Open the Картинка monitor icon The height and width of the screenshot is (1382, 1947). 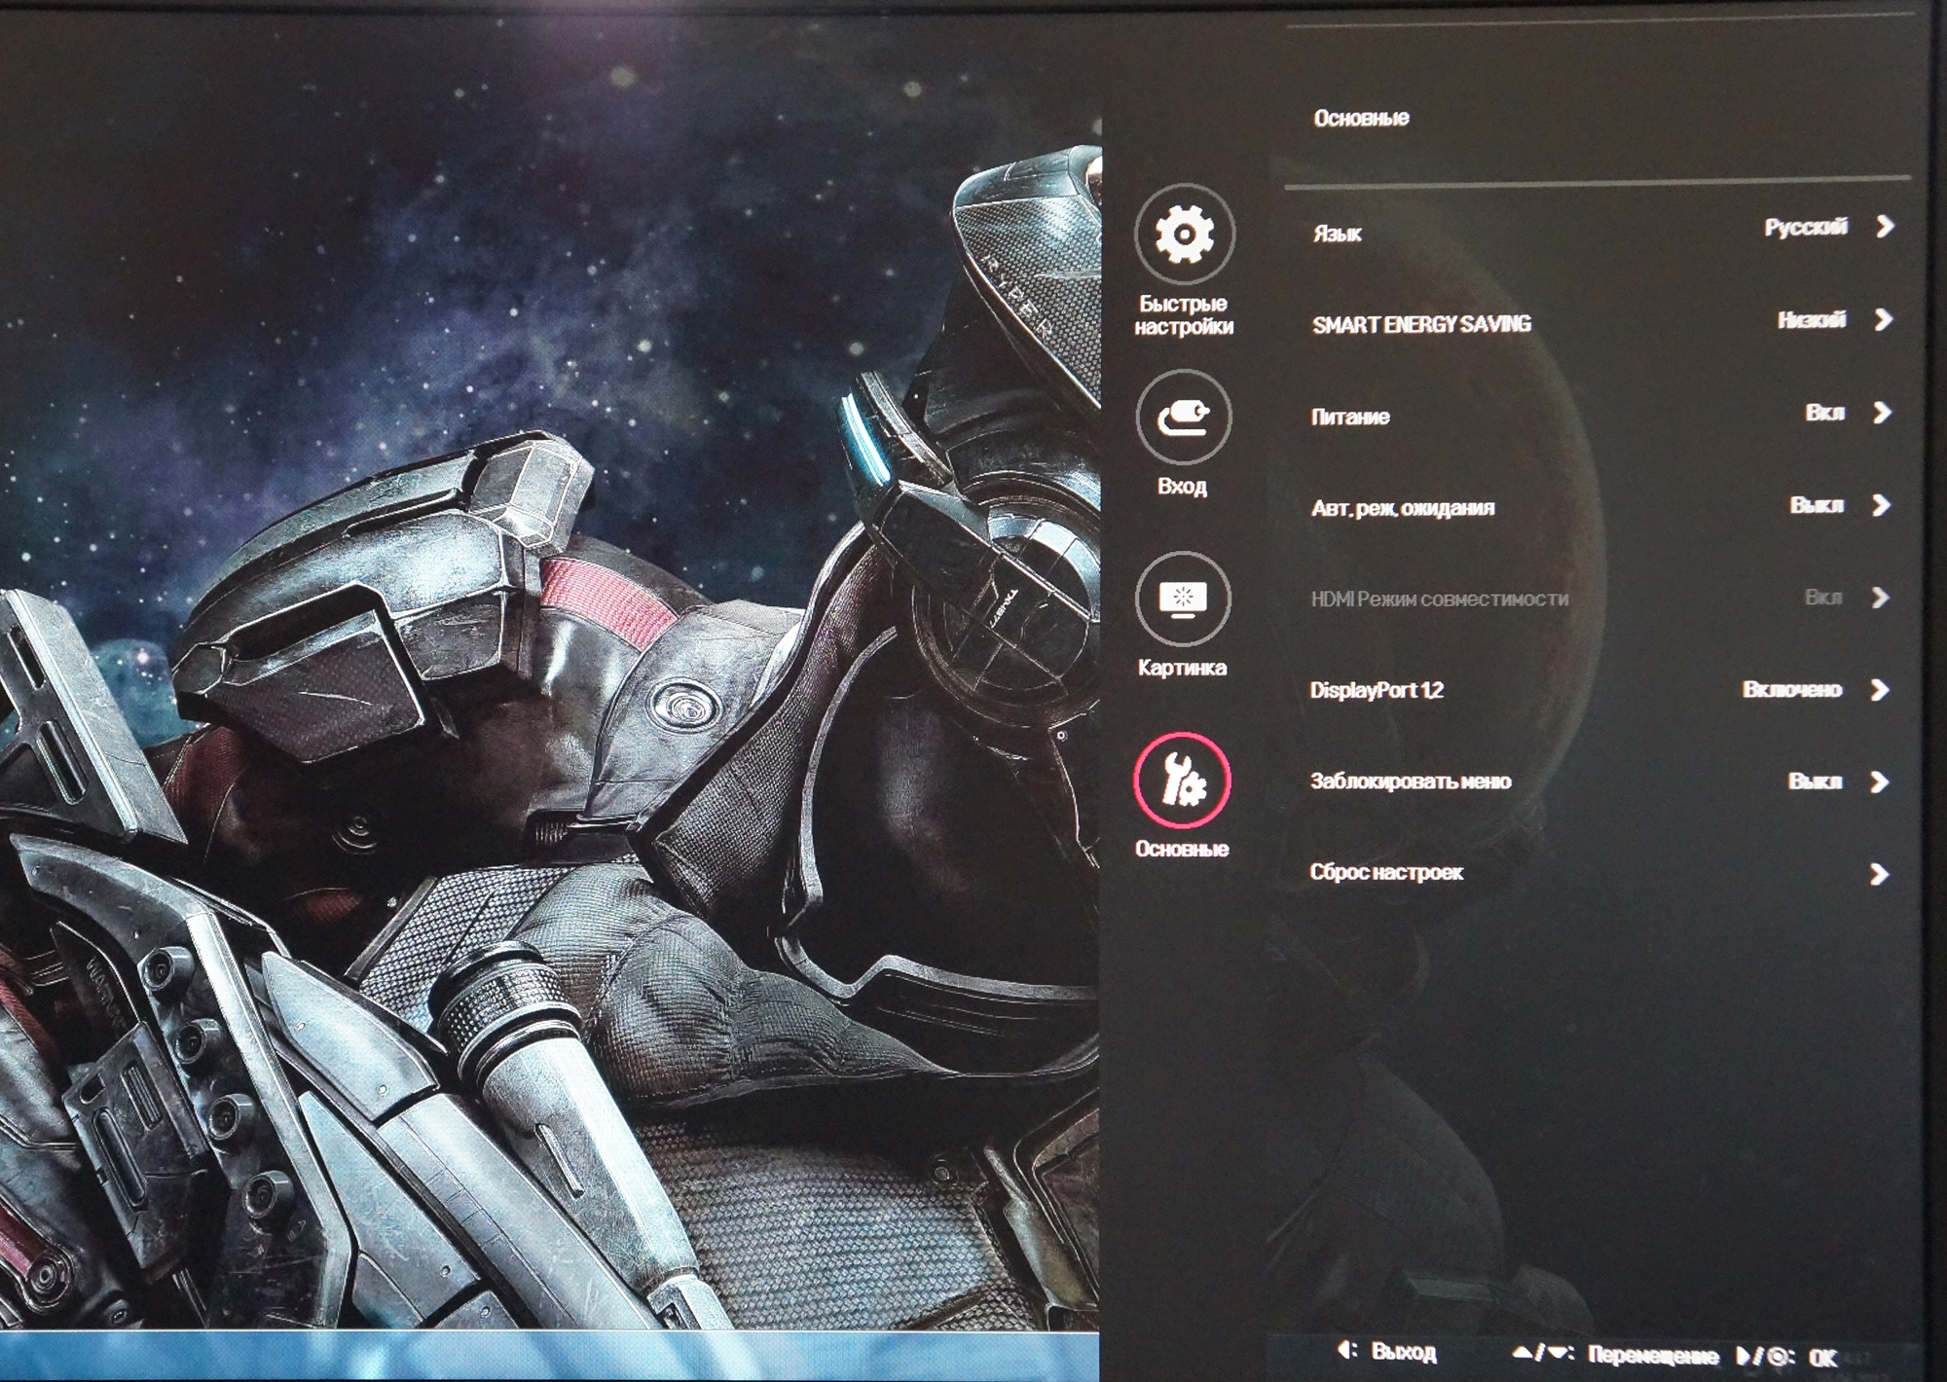pyautogui.click(x=1183, y=600)
